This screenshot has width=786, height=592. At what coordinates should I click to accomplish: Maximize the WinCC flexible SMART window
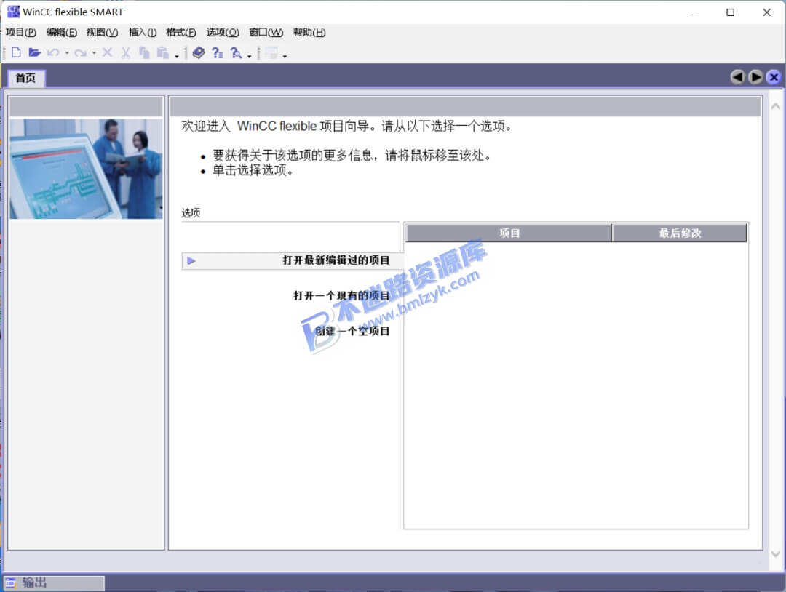[731, 12]
